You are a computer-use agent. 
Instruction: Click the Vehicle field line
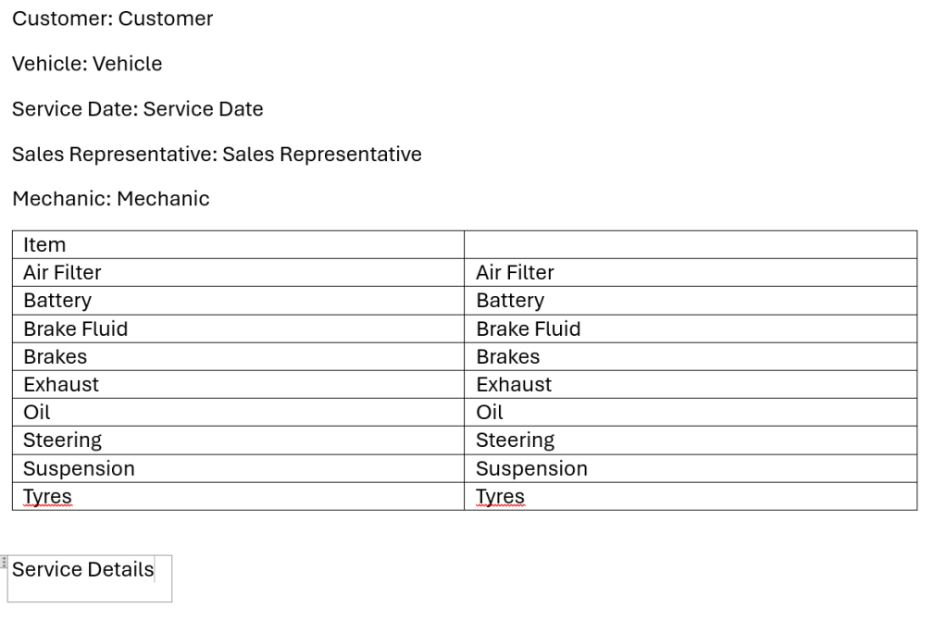pyautogui.click(x=87, y=64)
